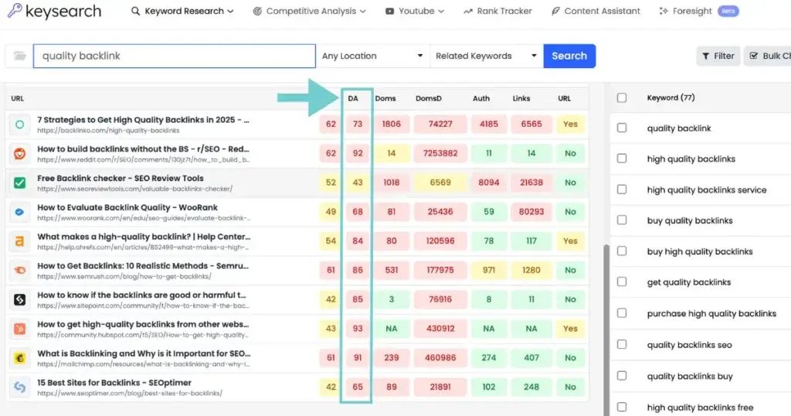
Task: Click the Backlinko result favicon
Action: tap(19, 124)
